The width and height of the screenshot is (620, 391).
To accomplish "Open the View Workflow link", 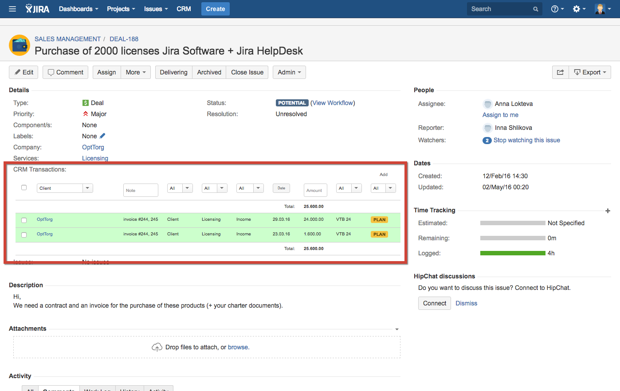I will click(x=333, y=103).
